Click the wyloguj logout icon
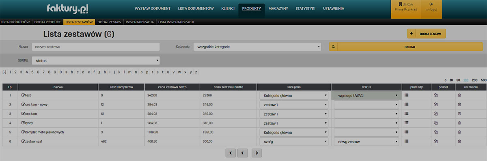The image size is (487, 161). click(431, 4)
